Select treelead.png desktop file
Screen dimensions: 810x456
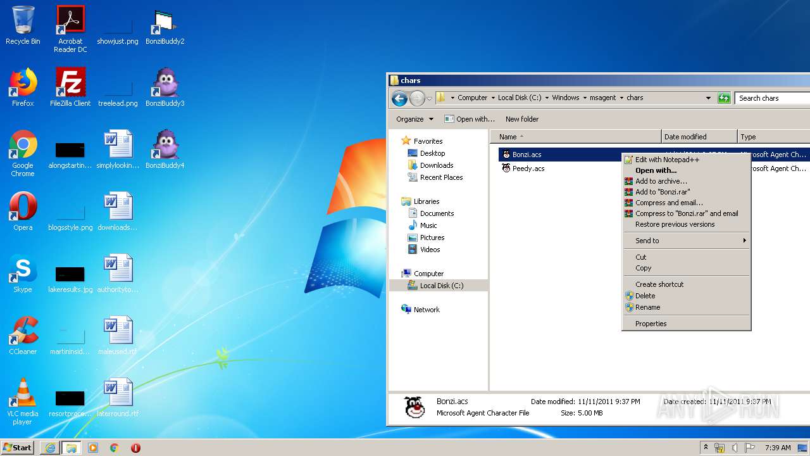point(118,92)
